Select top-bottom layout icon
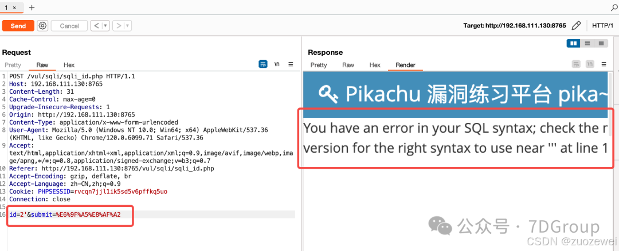The height and width of the screenshot is (251, 619). [587, 43]
